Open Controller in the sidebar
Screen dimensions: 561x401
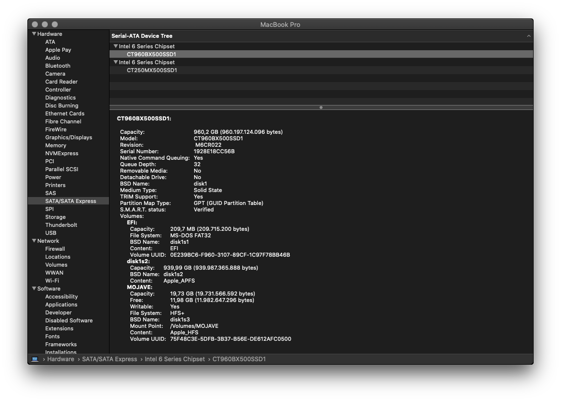(58, 90)
